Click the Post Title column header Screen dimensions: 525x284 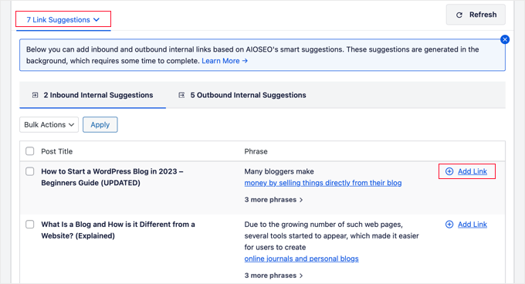57,151
